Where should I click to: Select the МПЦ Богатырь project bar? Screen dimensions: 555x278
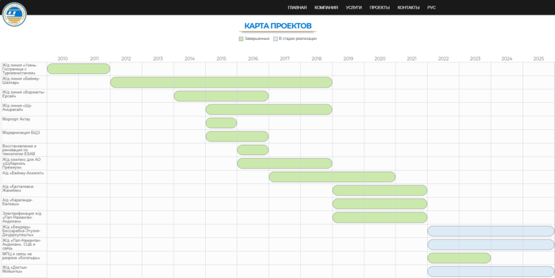459,258
